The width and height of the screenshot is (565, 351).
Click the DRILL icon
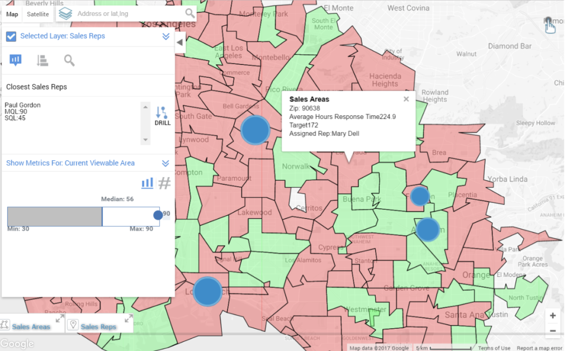[162, 115]
